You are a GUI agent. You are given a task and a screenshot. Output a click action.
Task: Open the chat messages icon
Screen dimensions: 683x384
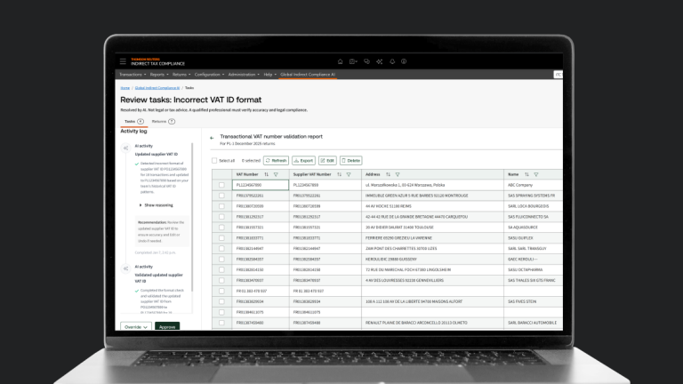[366, 61]
